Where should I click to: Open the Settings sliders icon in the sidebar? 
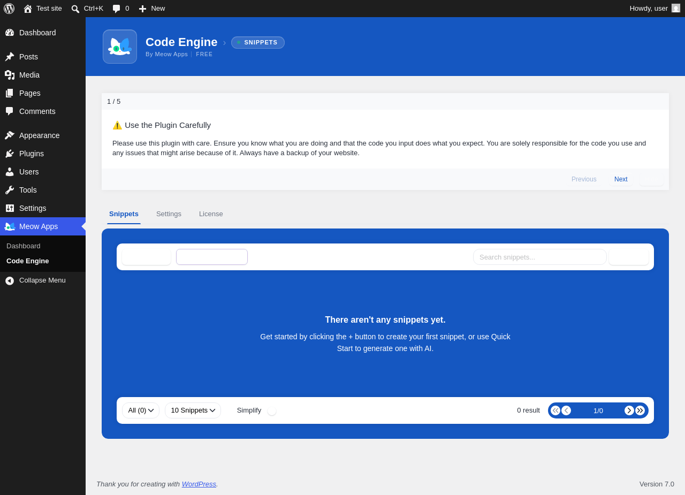(10, 208)
